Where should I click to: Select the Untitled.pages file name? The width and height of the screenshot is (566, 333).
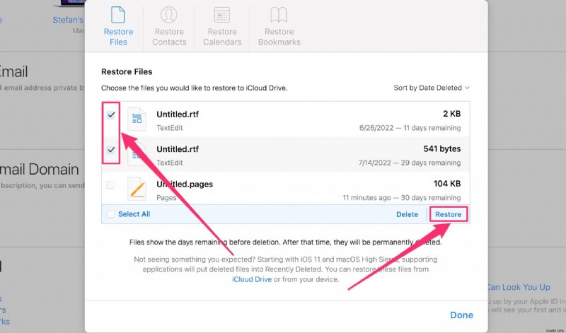pyautogui.click(x=185, y=184)
